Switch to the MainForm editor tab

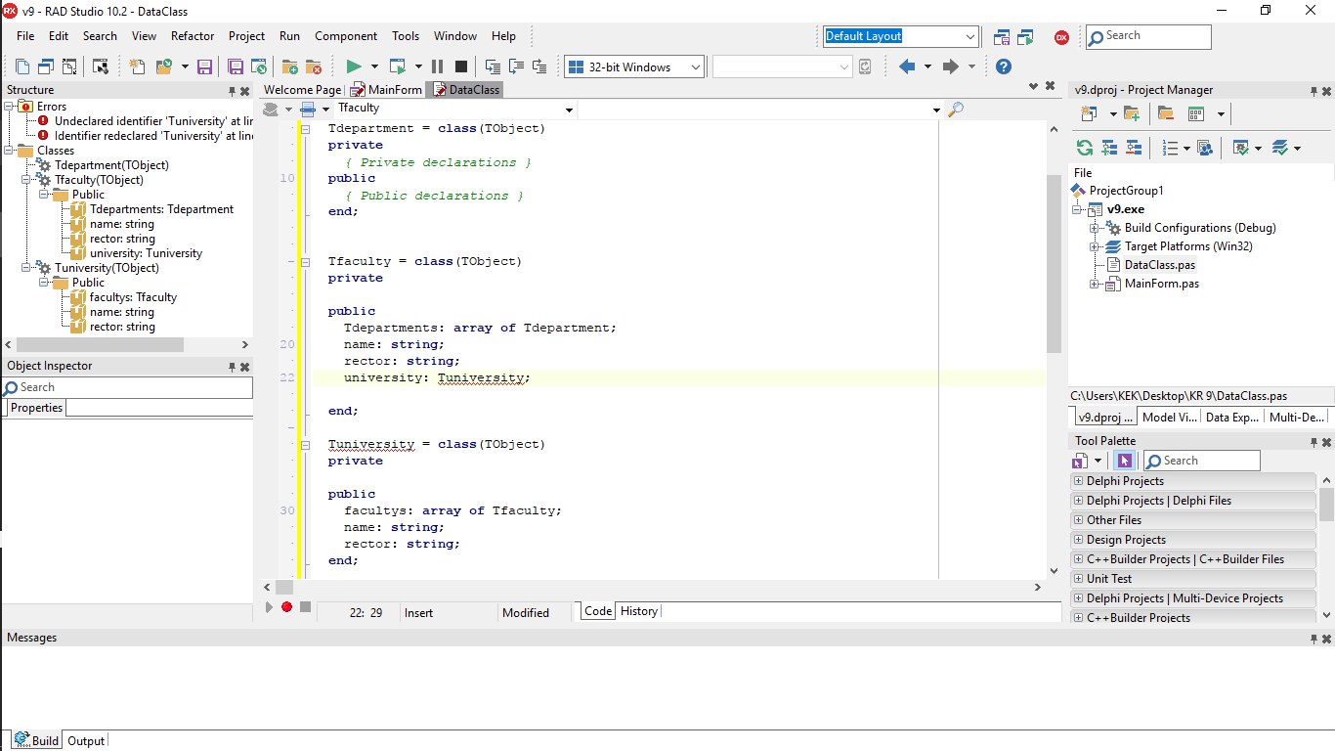pyautogui.click(x=386, y=90)
